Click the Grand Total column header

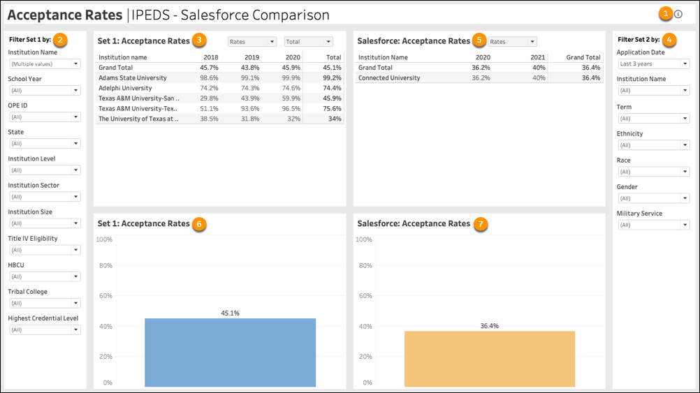pyautogui.click(x=583, y=57)
